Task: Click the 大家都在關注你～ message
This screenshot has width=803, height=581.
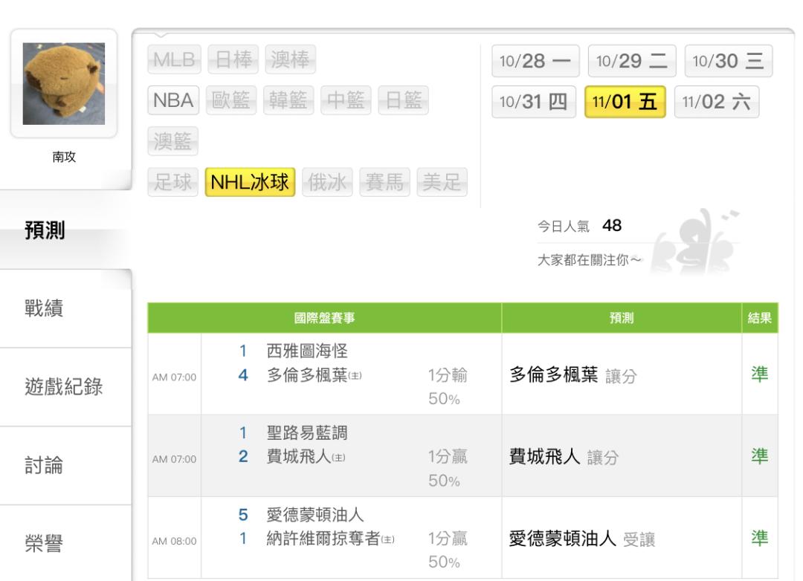Action: [x=589, y=260]
